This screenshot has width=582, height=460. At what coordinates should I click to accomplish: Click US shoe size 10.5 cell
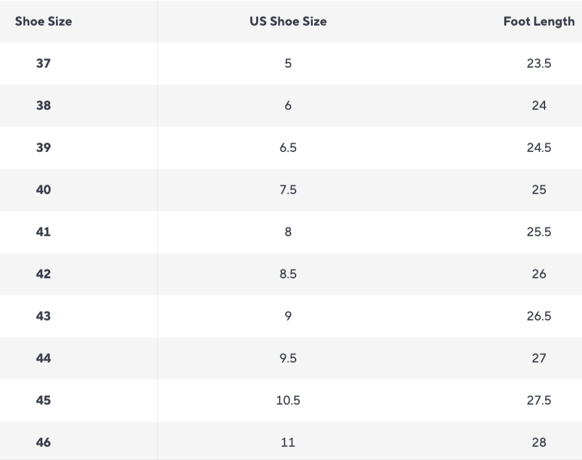288,400
